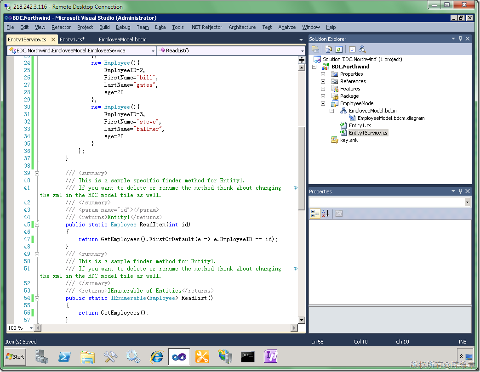Click View Code icon in Solution Explorer toolbar
The height and width of the screenshot is (372, 480).
tap(352, 49)
